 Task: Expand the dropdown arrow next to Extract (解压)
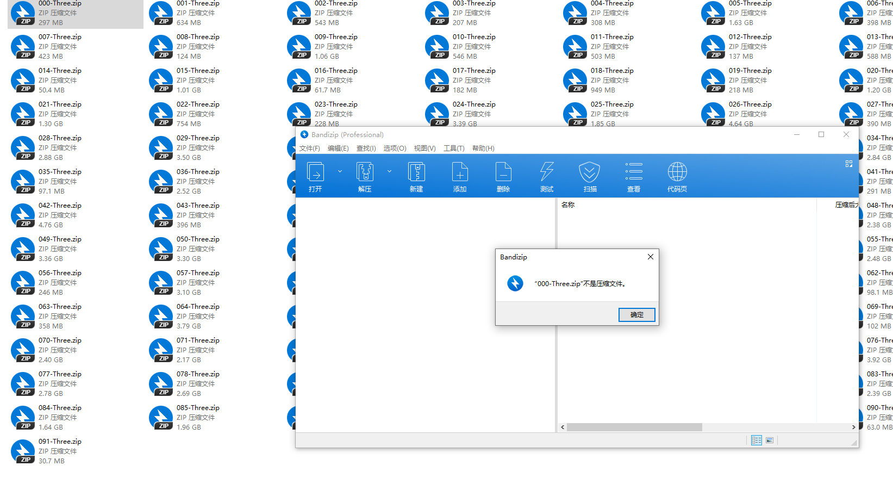coord(389,171)
